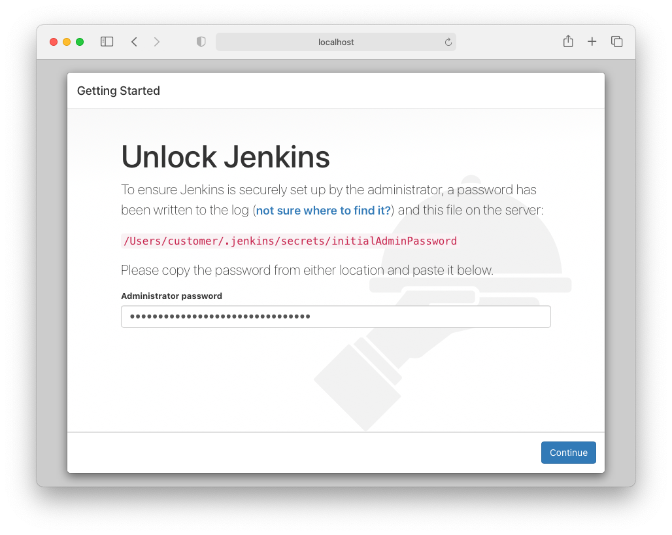Screen dimensions: 672x535
Task: Click the Unlock Jenkins heading
Action: 226,157
